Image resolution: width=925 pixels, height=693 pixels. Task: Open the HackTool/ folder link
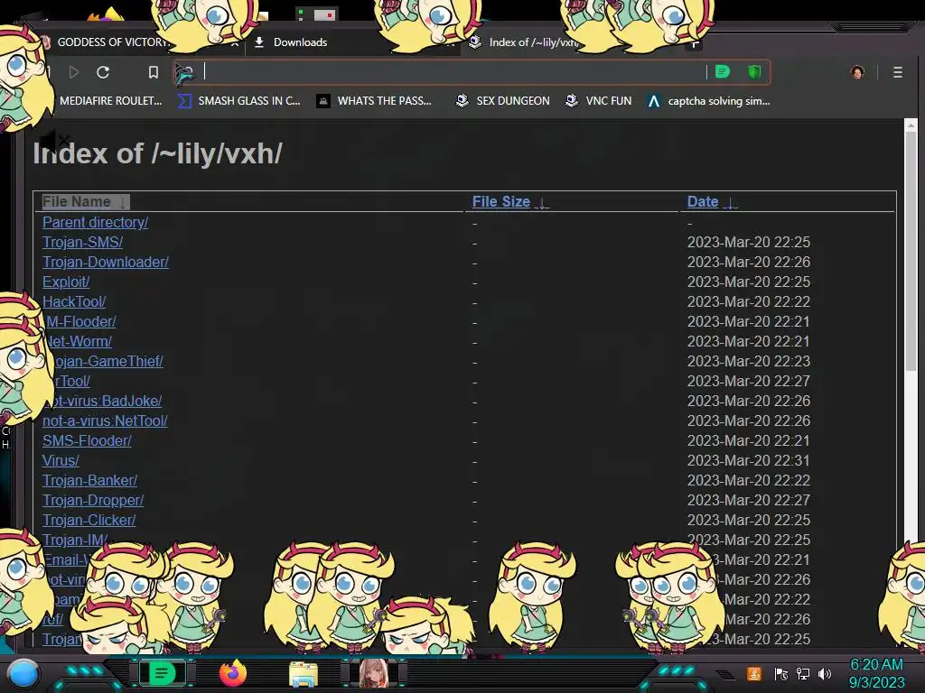click(x=74, y=301)
